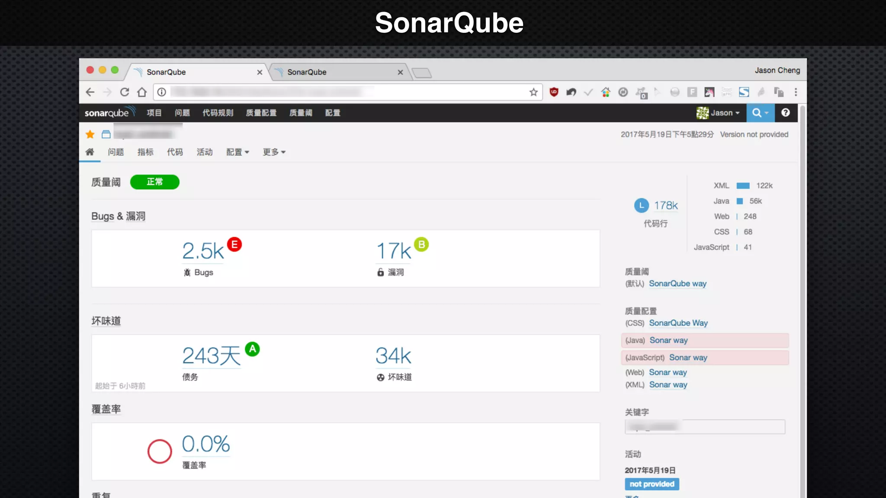
Task: Open 配置 in top navigation
Action: click(333, 113)
